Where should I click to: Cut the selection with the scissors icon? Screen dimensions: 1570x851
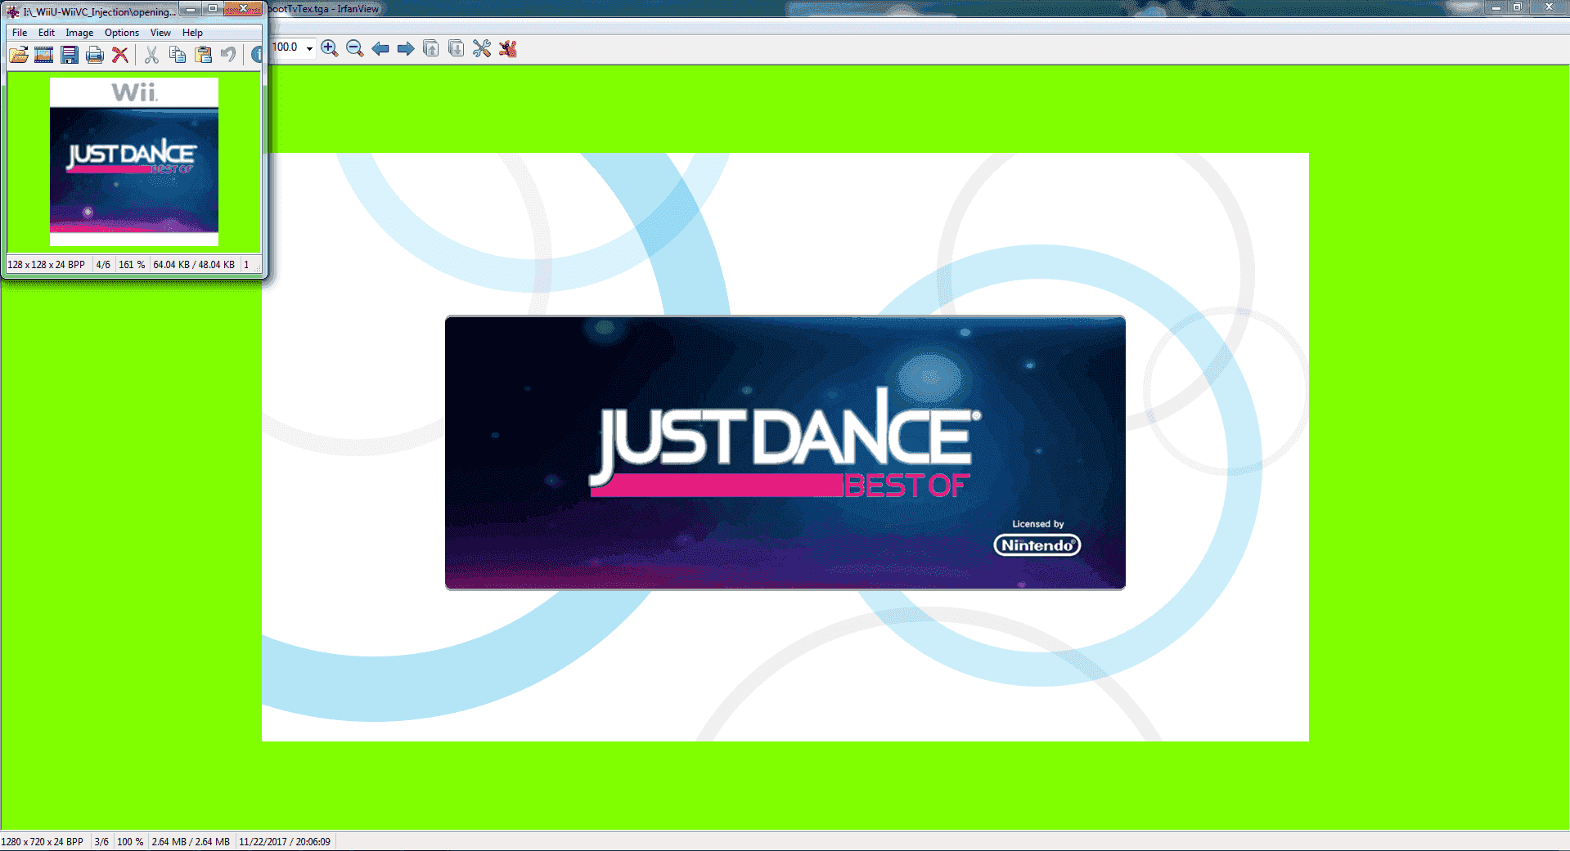pos(151,55)
